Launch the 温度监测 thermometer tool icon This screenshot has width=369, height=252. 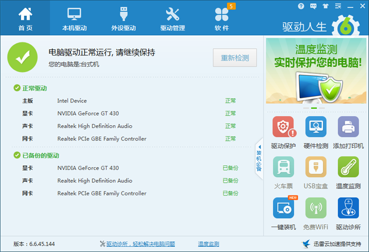tap(349, 168)
